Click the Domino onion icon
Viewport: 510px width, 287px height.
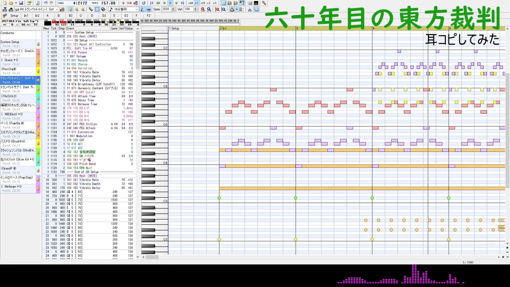(232, 10)
